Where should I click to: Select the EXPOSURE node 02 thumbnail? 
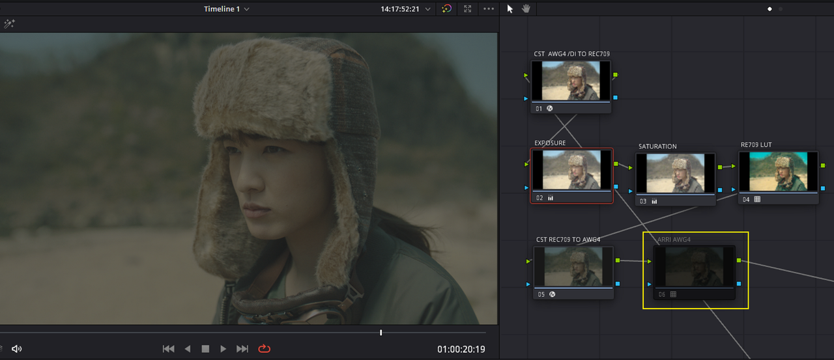click(571, 170)
